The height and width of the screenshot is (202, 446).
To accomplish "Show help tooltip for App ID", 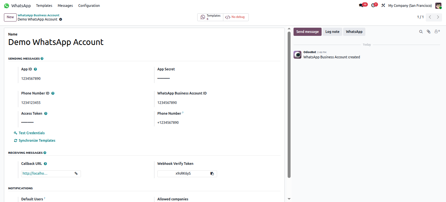I will (x=35, y=69).
